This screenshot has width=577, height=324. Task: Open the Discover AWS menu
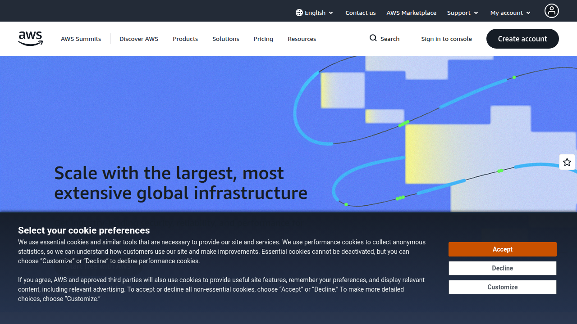click(x=139, y=39)
